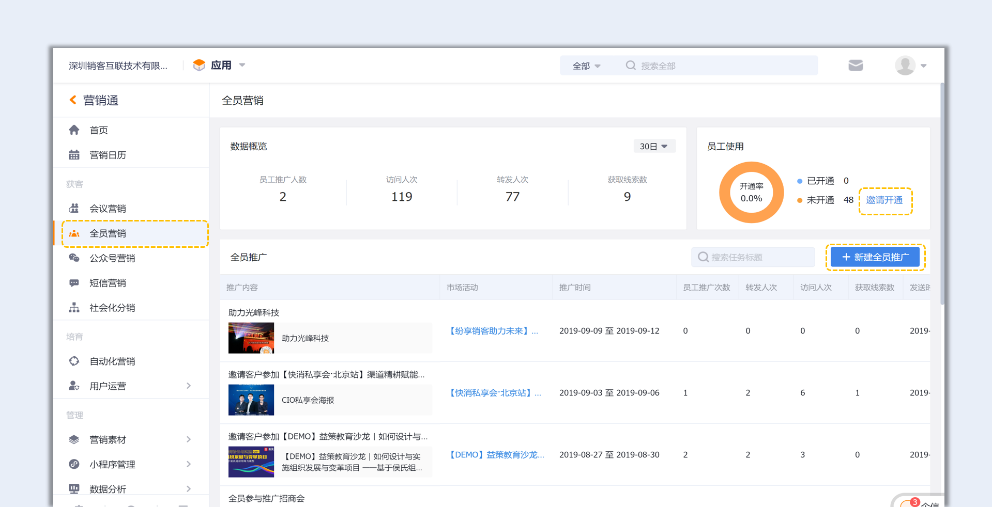Change the 30日 period dropdown
The image size is (992, 507).
click(654, 146)
